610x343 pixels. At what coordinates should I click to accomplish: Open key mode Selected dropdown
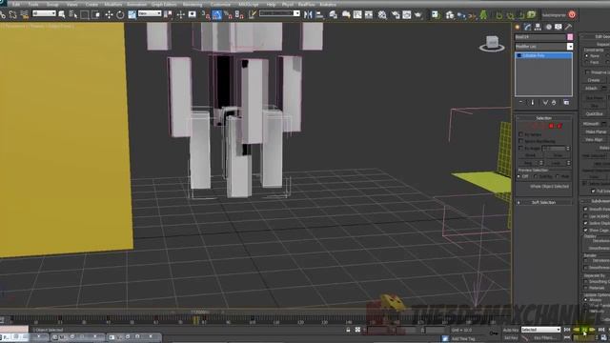pyautogui.click(x=540, y=330)
